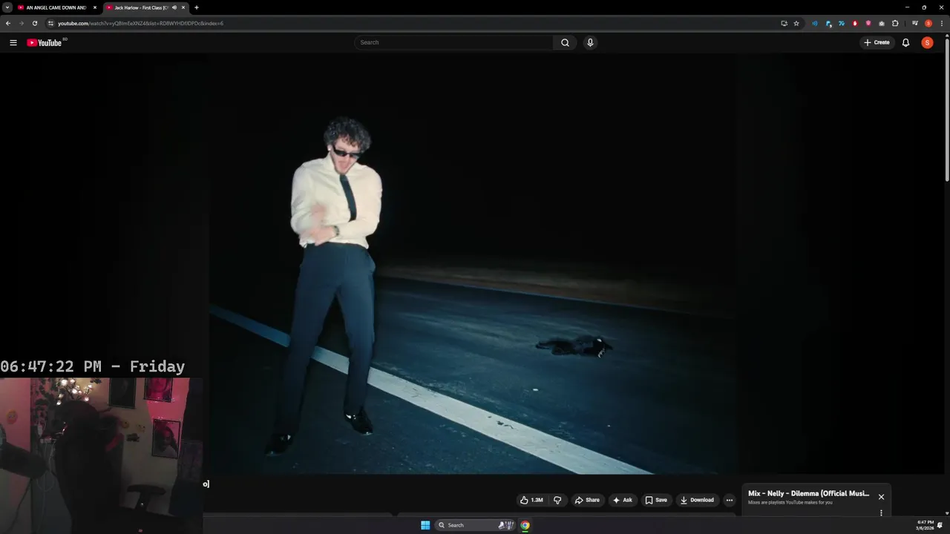Like the video with 1.3M likes

pyautogui.click(x=531, y=500)
